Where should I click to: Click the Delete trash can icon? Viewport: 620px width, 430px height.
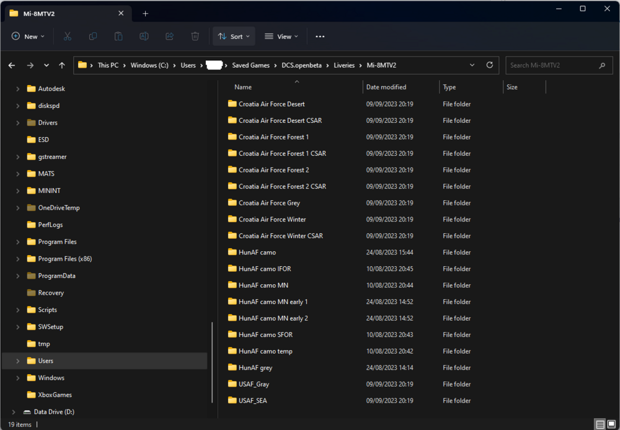(195, 37)
